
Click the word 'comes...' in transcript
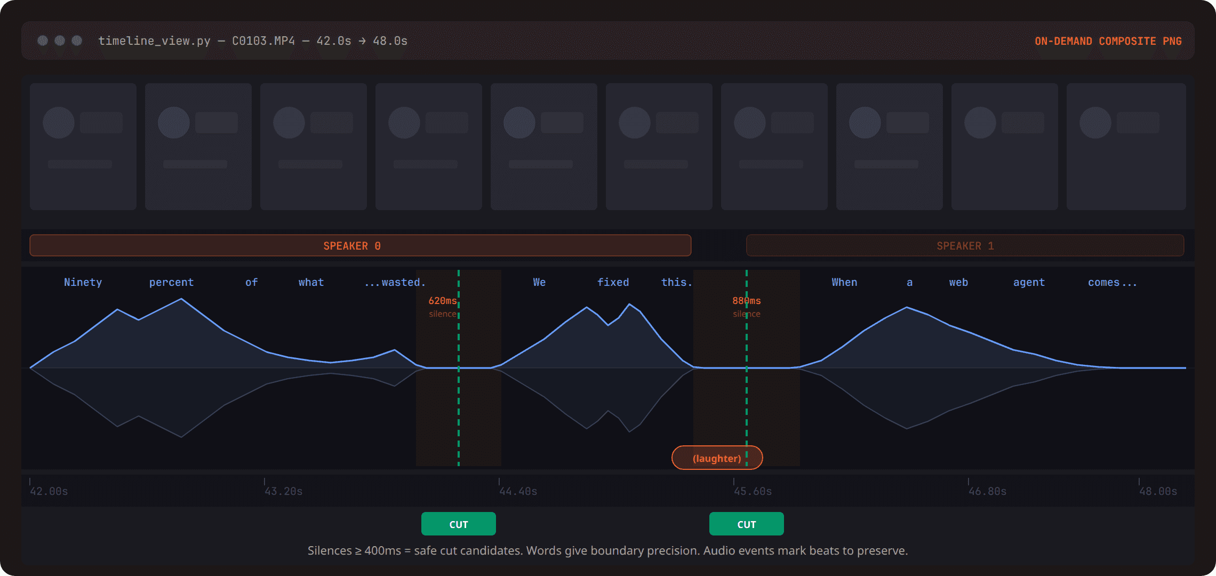click(1113, 282)
